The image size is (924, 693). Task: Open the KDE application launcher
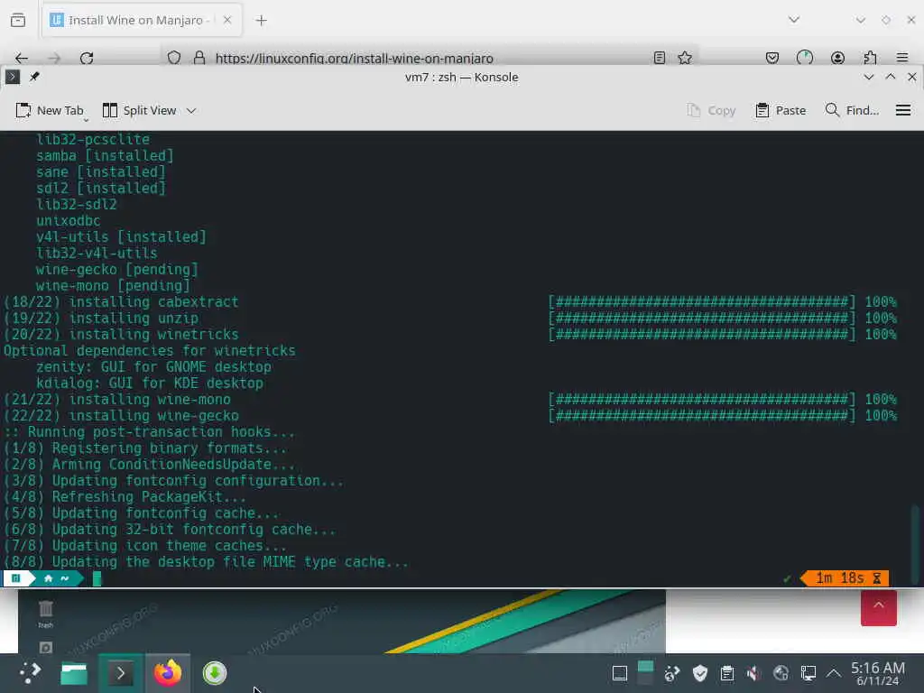[30, 673]
